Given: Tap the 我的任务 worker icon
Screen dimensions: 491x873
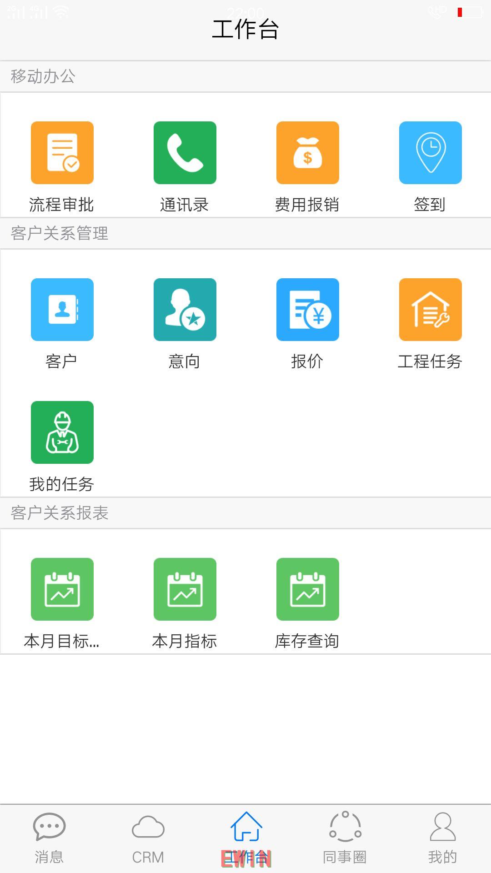Looking at the screenshot, I should click(x=62, y=432).
